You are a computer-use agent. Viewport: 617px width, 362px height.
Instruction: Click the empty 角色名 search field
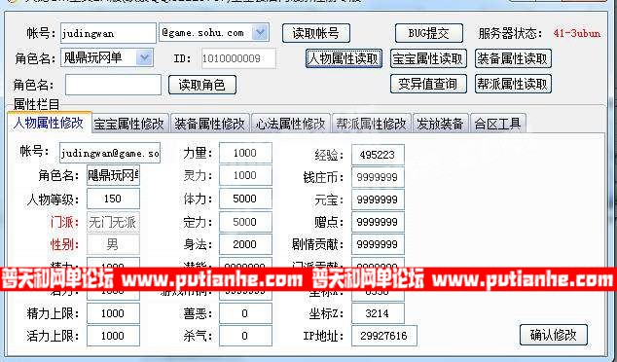point(113,85)
